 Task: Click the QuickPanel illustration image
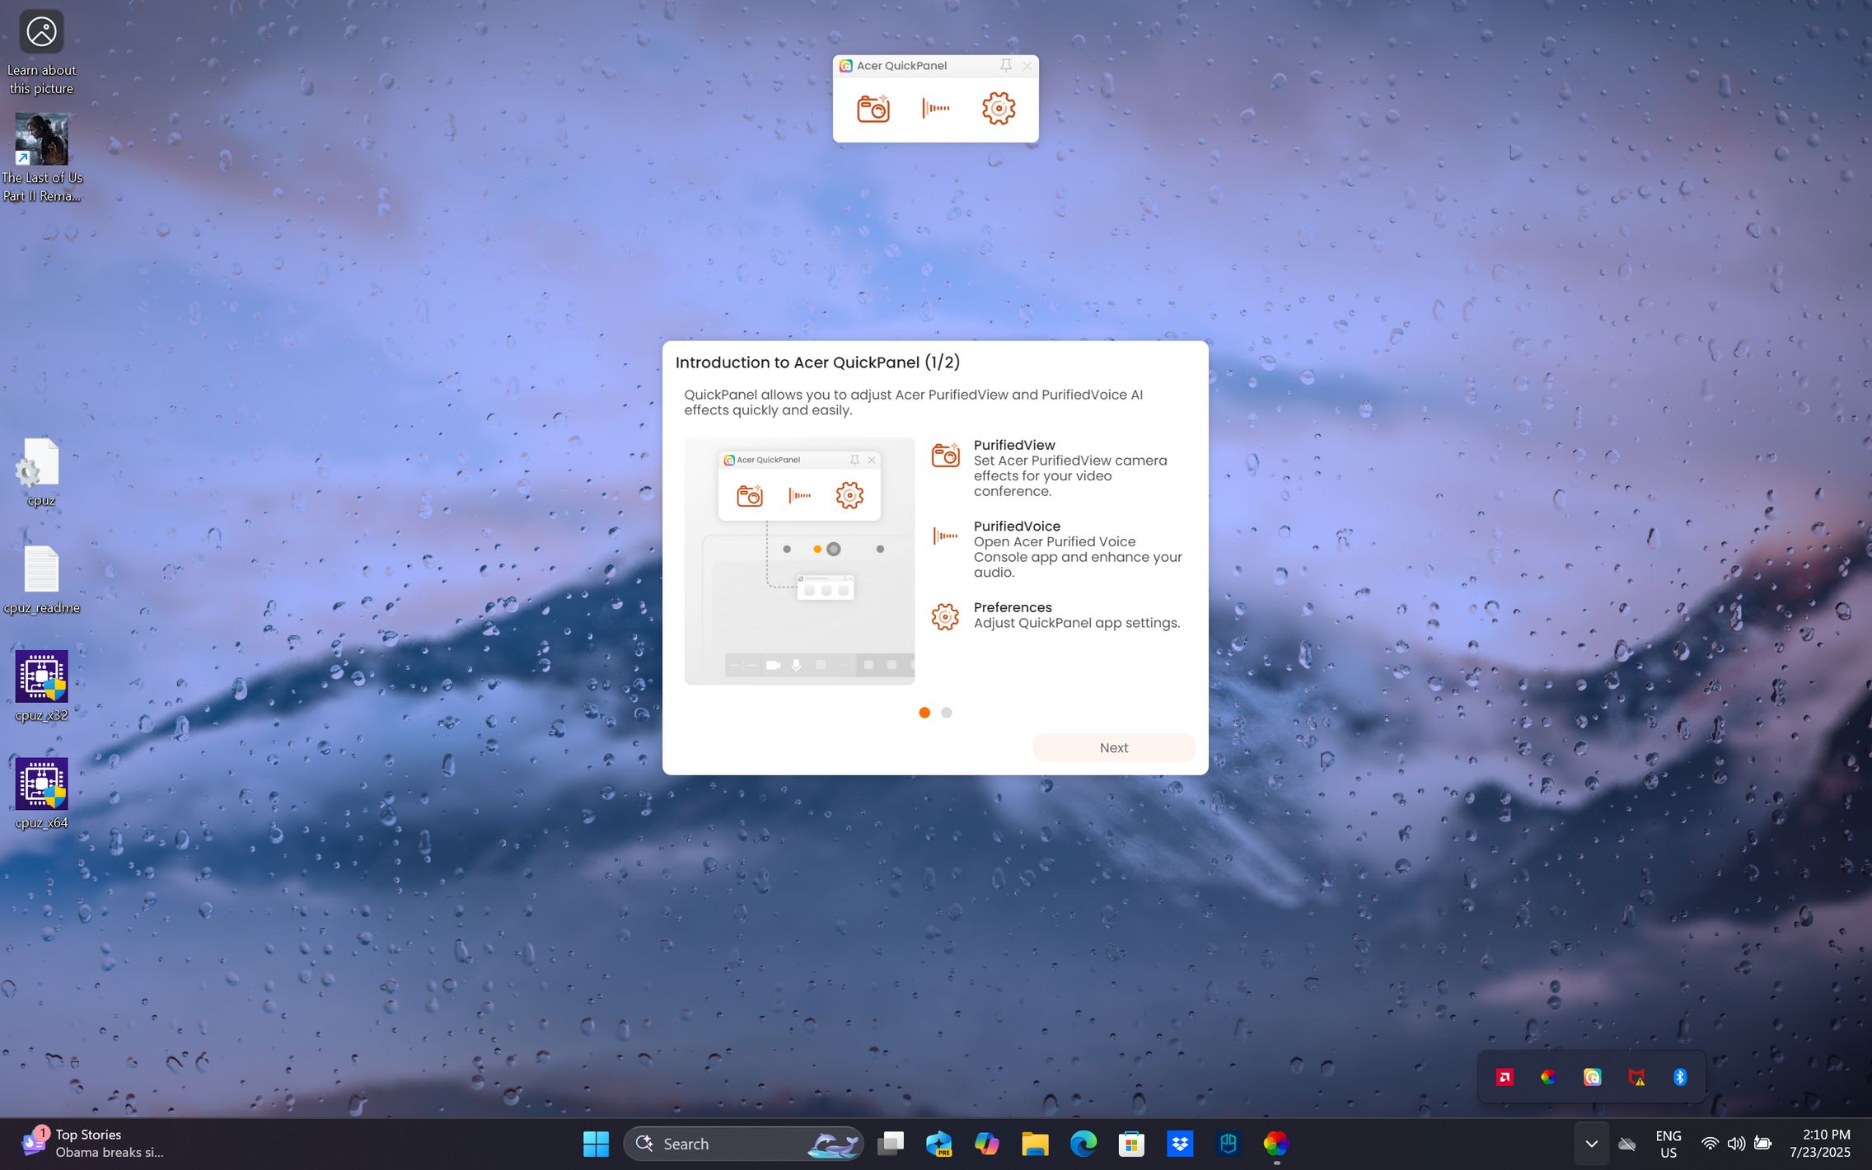click(x=798, y=560)
